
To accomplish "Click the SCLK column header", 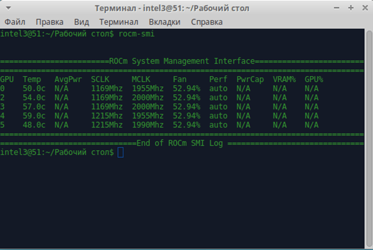I will [100, 80].
